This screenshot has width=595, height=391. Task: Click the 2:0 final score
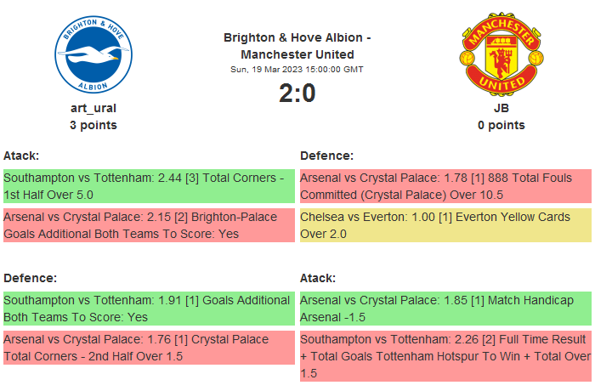click(x=297, y=93)
